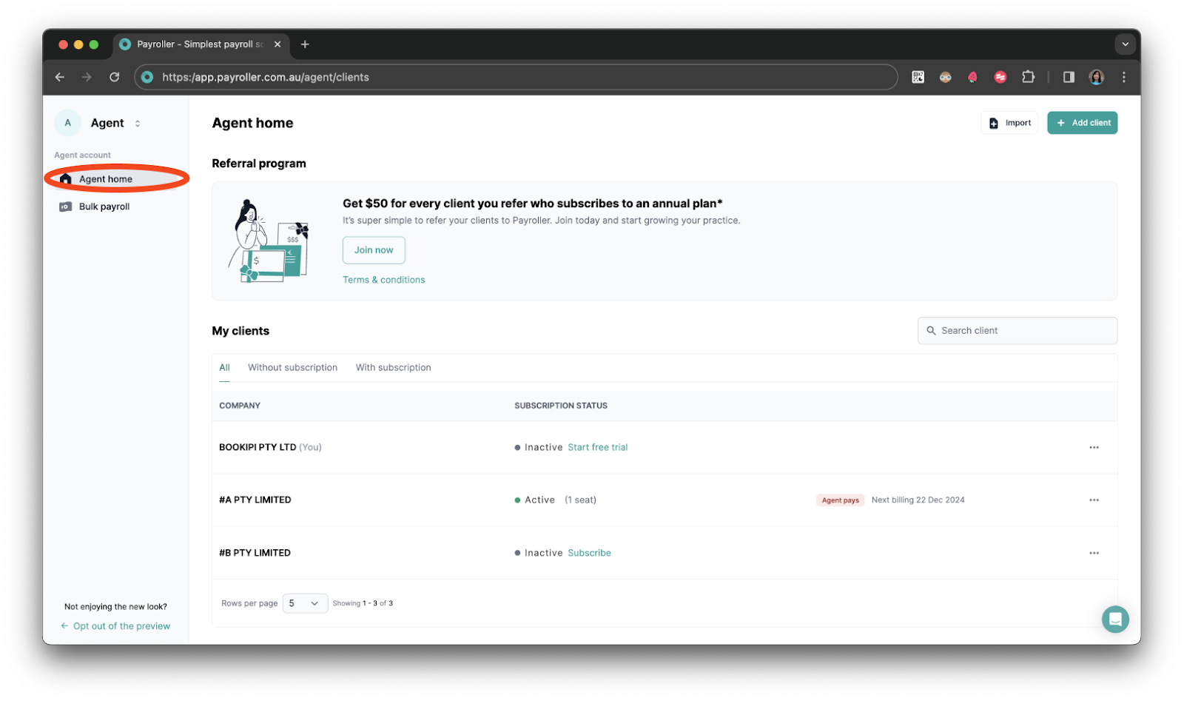
Task: Open the browser extensions puzzle icon
Action: (1028, 77)
